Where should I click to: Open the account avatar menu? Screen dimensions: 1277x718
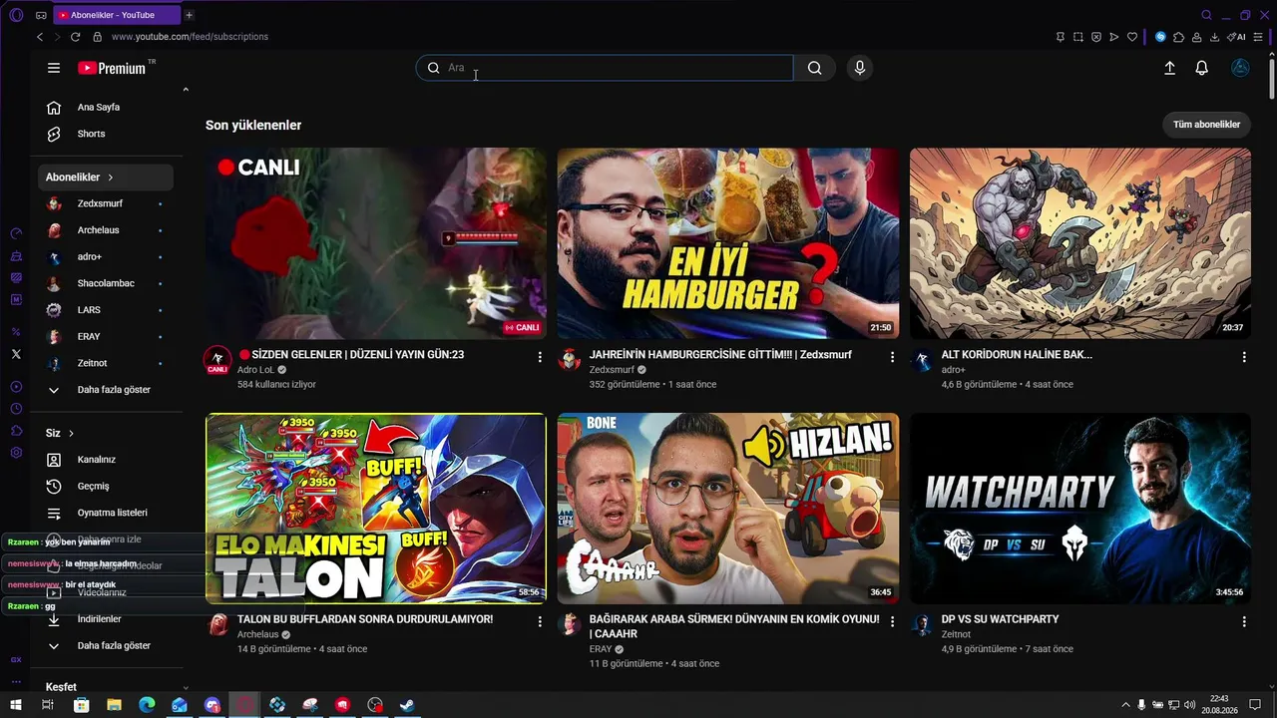click(1241, 68)
